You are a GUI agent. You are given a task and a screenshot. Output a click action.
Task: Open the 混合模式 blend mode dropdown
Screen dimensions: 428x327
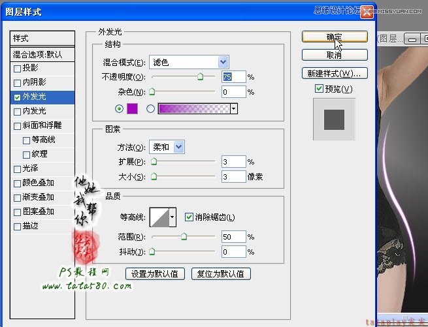223,62
